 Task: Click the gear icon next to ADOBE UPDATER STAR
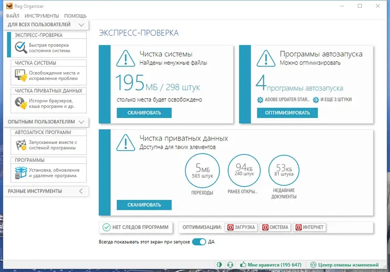tap(260, 100)
